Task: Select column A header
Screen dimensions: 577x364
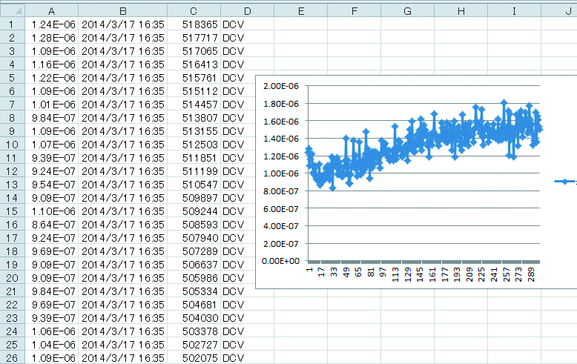Action: (51, 10)
